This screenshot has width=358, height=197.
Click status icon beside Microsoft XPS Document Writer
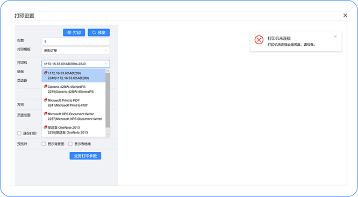point(46,114)
